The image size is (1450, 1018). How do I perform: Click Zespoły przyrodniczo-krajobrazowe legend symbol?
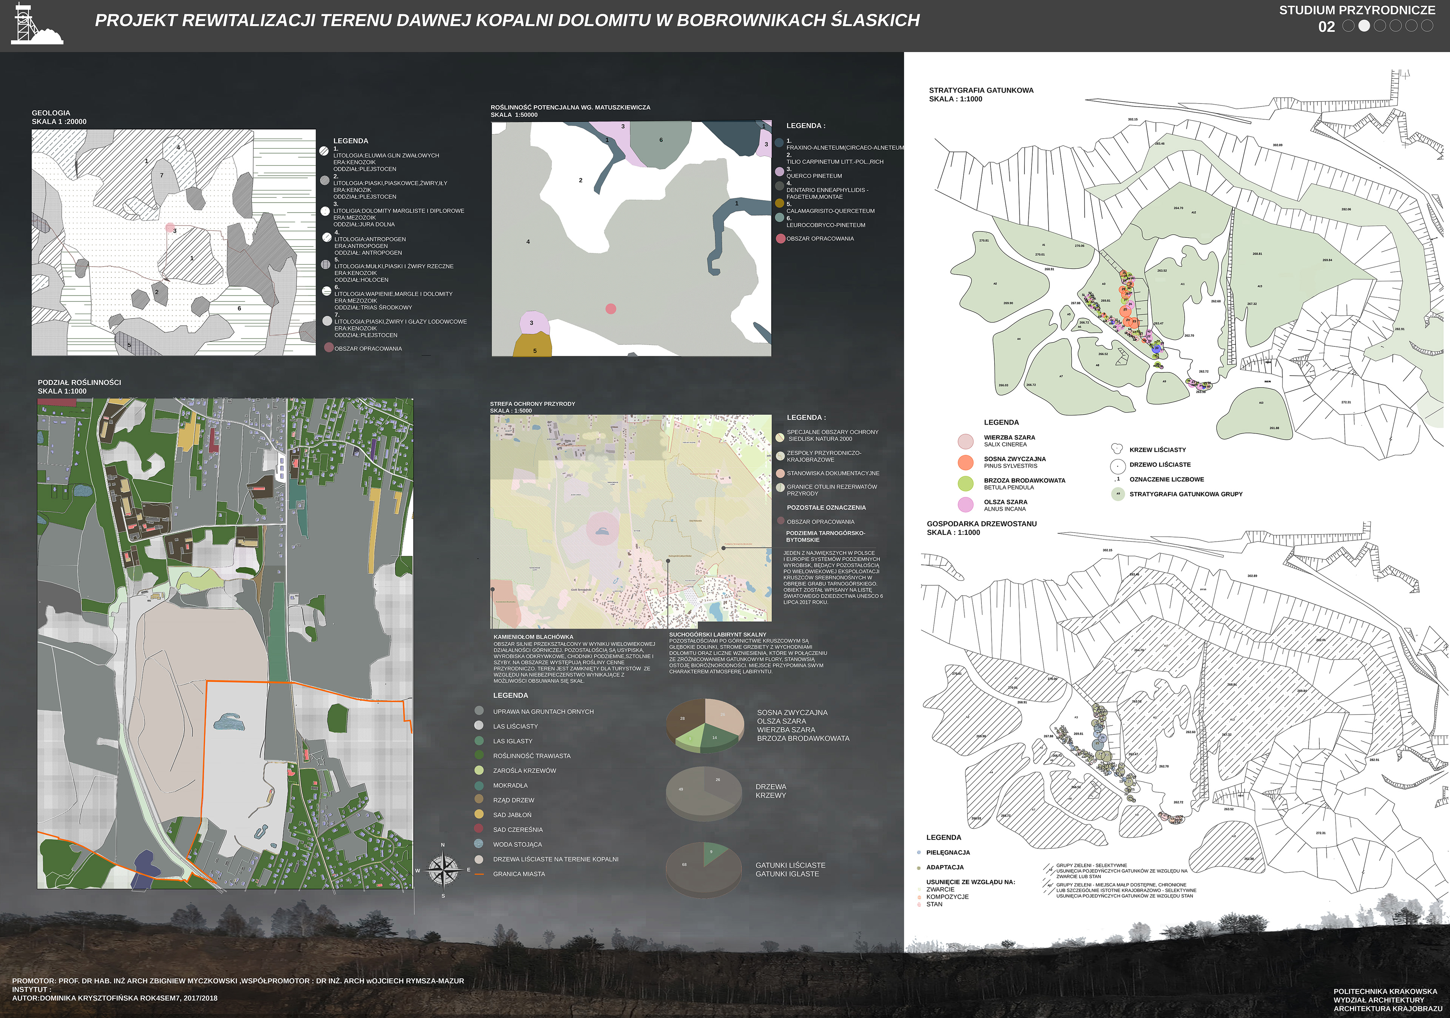tap(781, 456)
